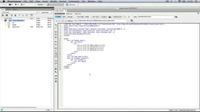Screen dimensions: 200x112
Task: Open the Commands menu
Action: [74, 1]
